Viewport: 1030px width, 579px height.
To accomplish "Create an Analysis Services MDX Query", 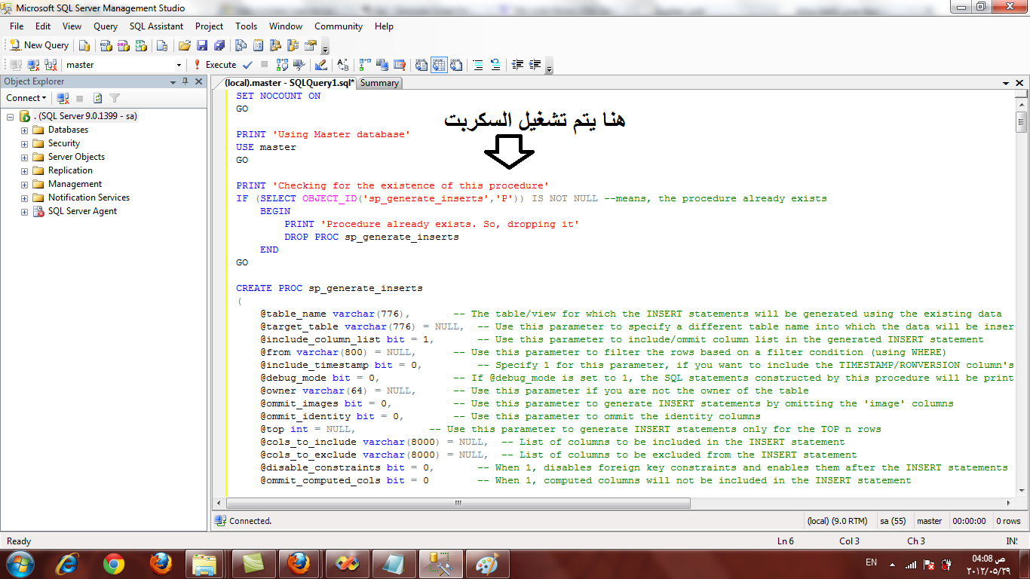I will [106, 45].
